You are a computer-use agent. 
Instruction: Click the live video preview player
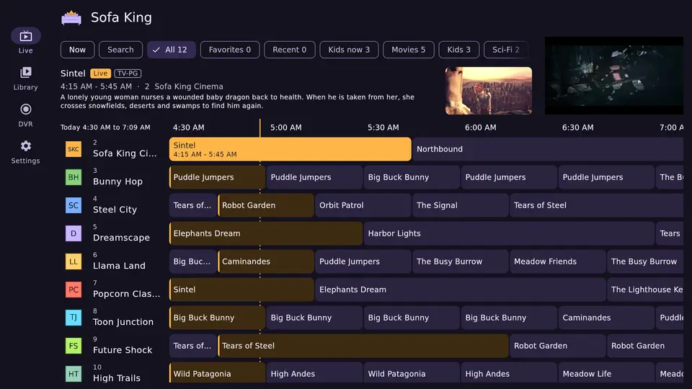pos(614,76)
